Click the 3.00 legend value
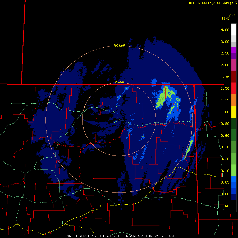The image size is (238, 238). 225,42
